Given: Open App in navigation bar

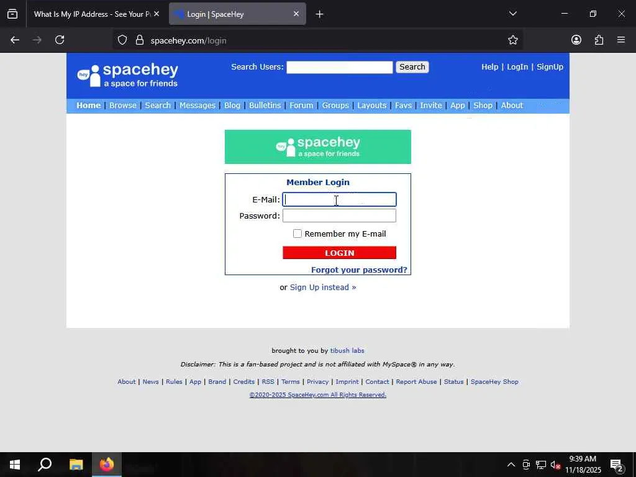Looking at the screenshot, I should pyautogui.click(x=458, y=106).
